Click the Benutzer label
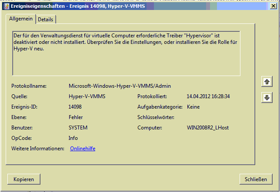 pos(22,128)
